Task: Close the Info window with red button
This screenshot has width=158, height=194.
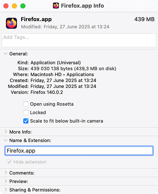Action: (6, 6)
